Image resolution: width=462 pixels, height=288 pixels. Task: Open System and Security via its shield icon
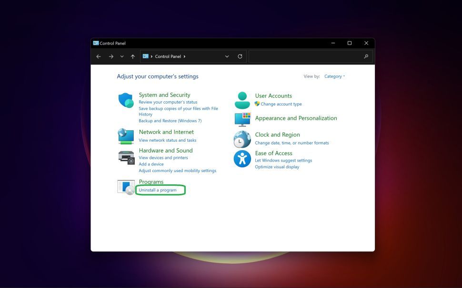[126, 100]
